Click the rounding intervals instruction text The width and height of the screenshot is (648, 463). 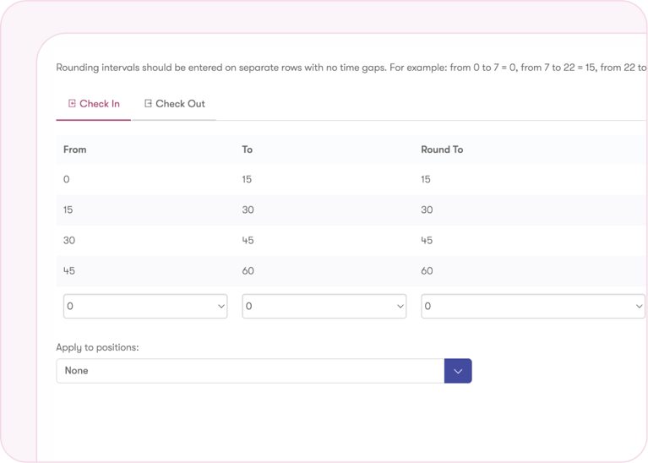click(351, 68)
